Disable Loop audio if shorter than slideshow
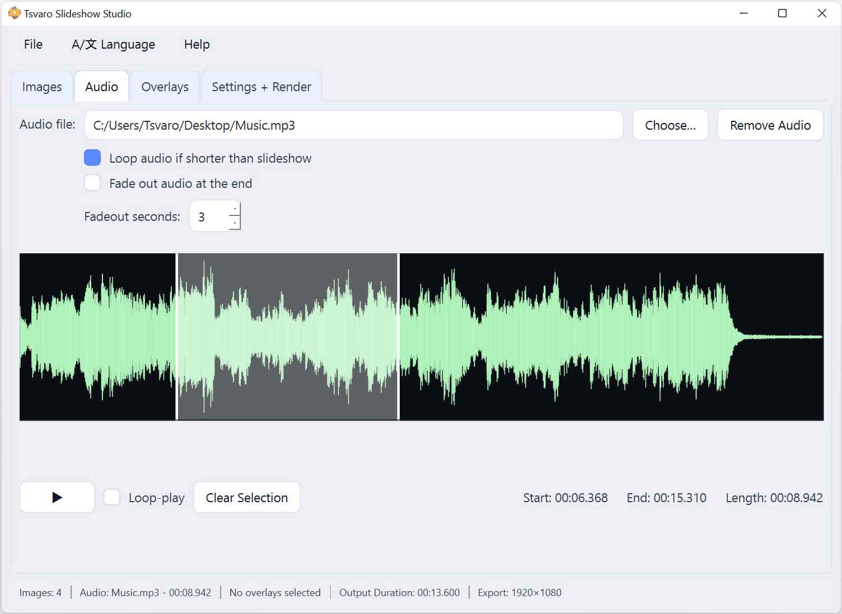 92,158
